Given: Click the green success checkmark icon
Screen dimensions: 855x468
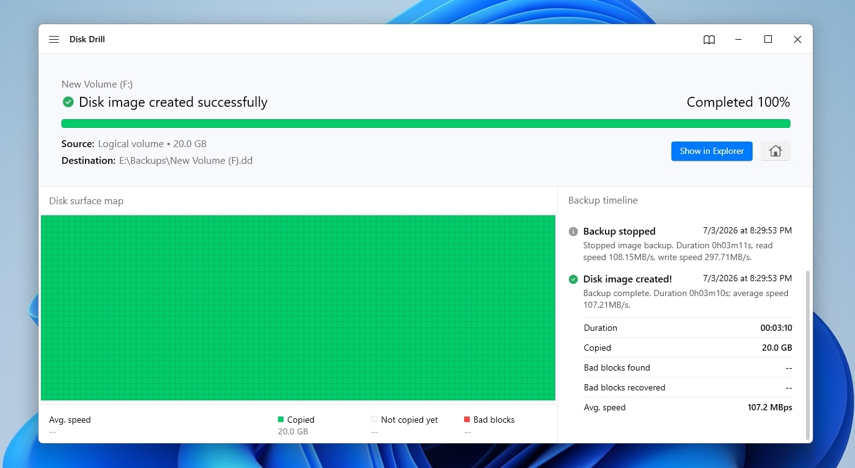Looking at the screenshot, I should [68, 102].
